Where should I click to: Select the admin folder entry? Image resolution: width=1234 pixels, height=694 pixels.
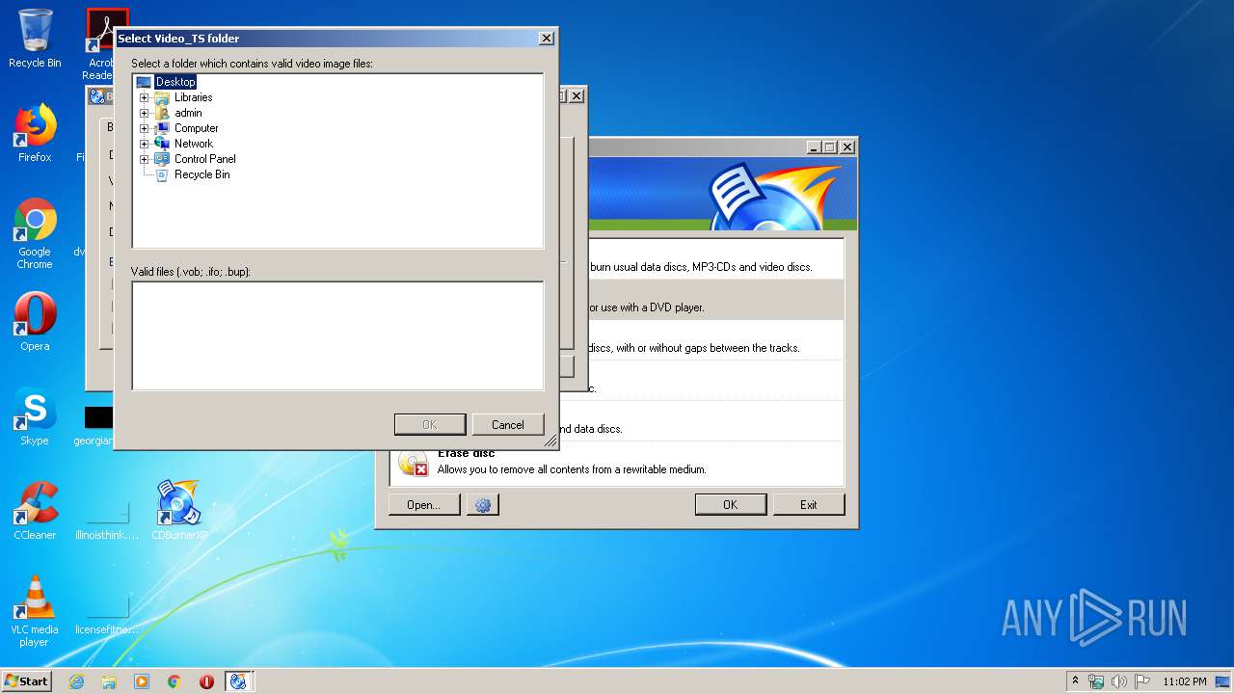click(x=188, y=113)
